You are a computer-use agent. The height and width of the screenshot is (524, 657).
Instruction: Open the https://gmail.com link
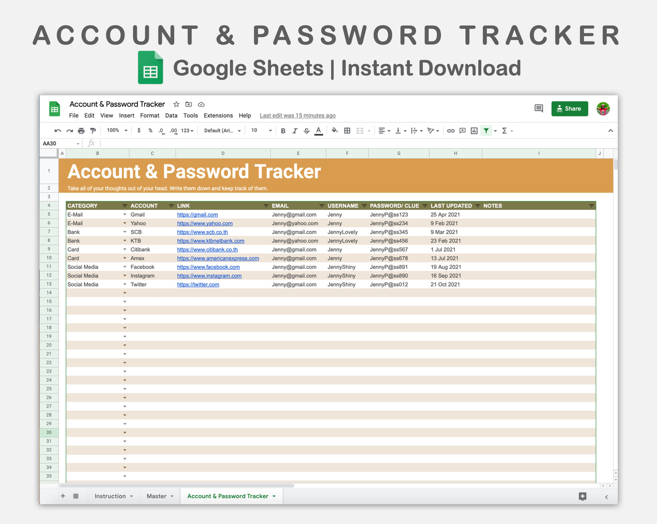[197, 214]
